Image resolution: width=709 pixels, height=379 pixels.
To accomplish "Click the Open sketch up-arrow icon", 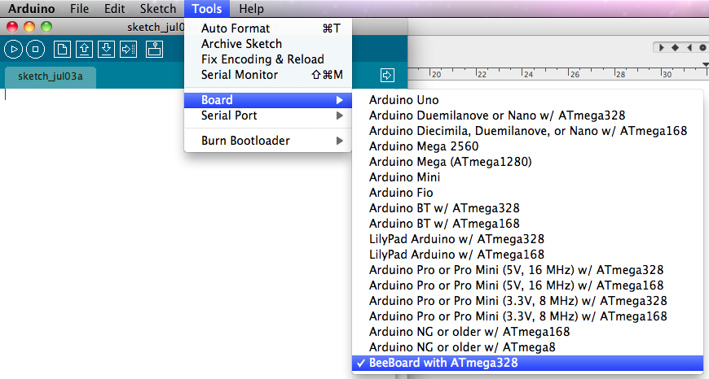I will [x=84, y=49].
